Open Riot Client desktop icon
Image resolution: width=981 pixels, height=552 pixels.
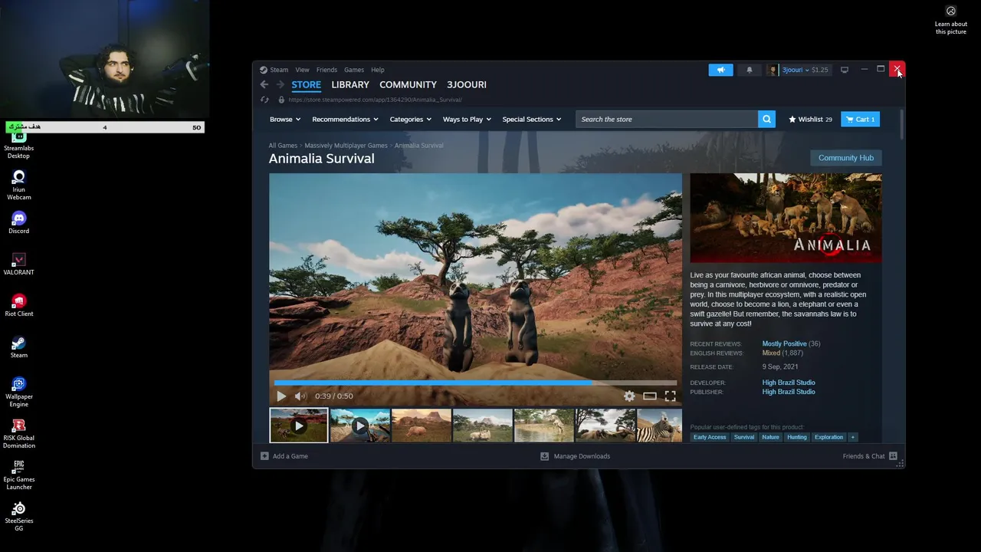(19, 305)
